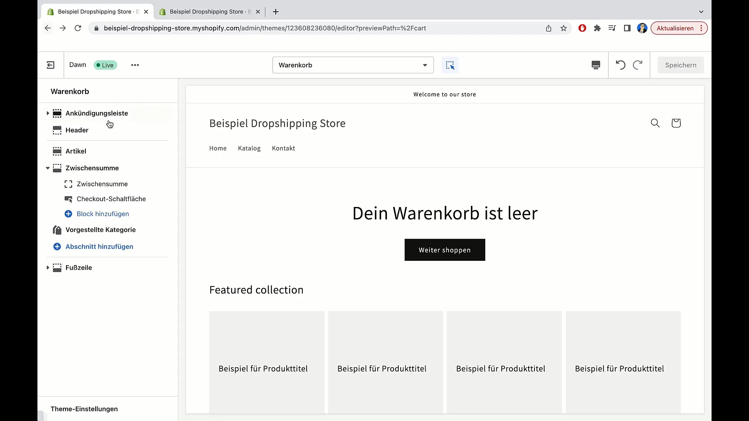Open the media control playlist icon
The image size is (749, 421).
pos(612,28)
